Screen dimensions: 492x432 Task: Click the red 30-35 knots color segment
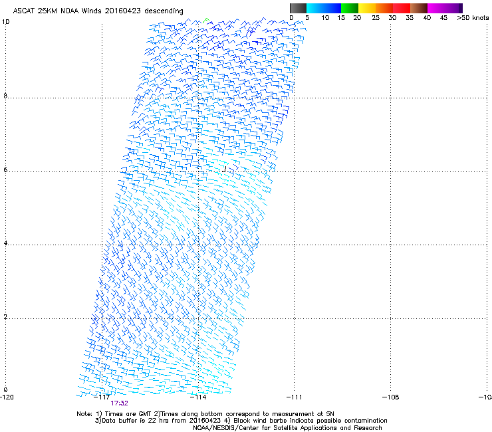point(402,8)
